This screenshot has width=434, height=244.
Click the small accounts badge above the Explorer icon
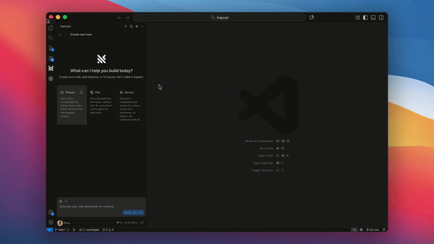pyautogui.click(x=48, y=21)
